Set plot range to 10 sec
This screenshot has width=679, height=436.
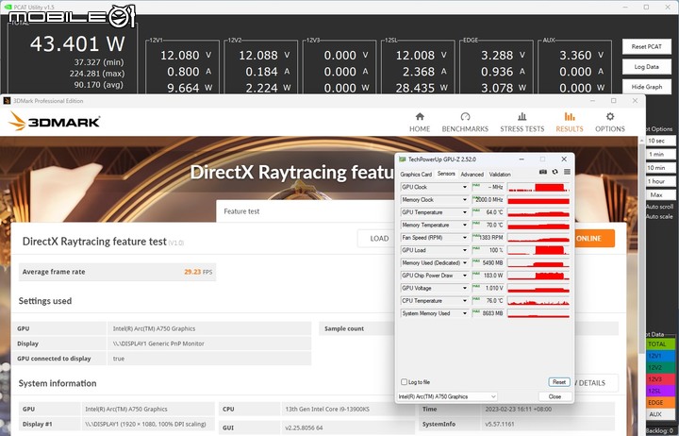pos(660,141)
